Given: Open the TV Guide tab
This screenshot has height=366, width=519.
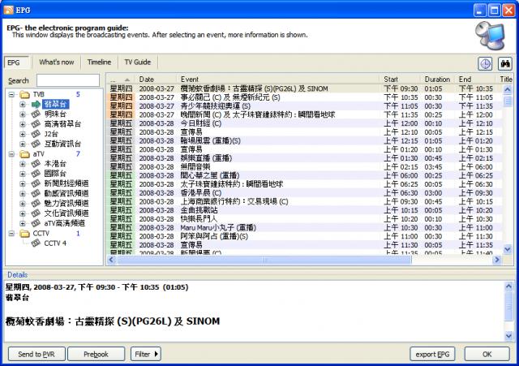Looking at the screenshot, I should pos(137,62).
